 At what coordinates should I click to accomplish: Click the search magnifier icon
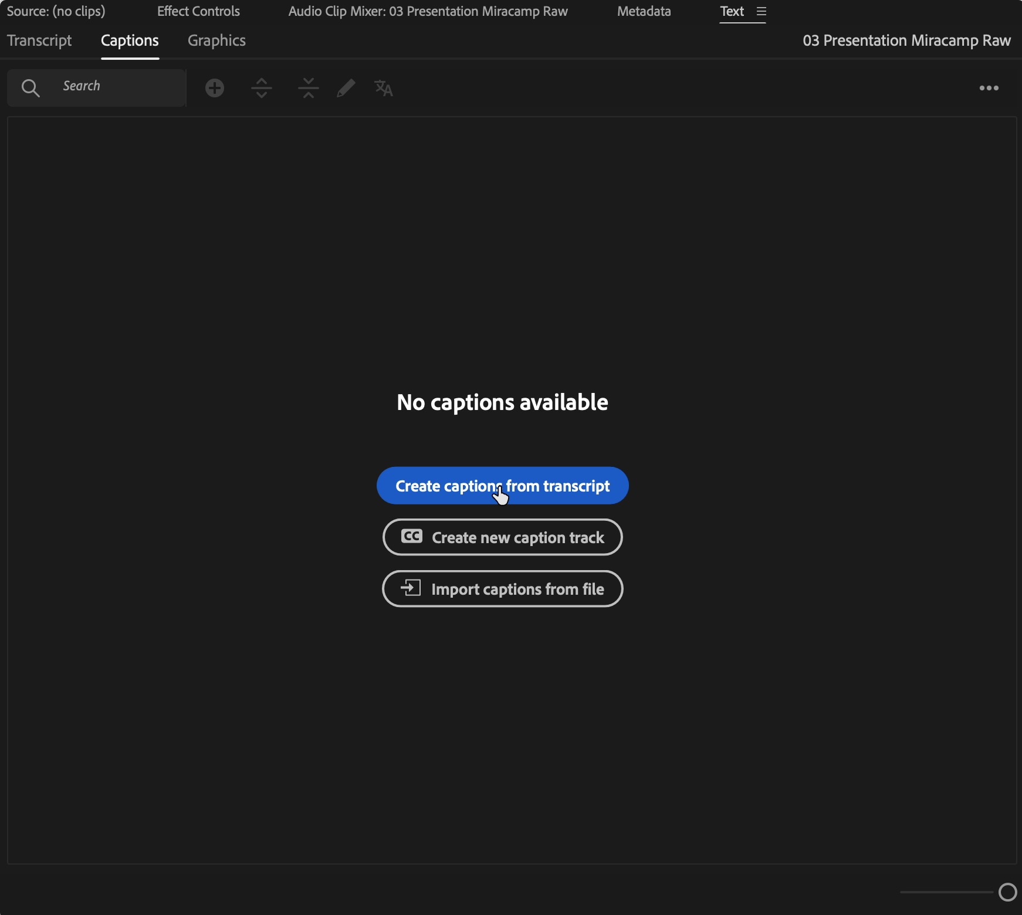[x=31, y=88]
